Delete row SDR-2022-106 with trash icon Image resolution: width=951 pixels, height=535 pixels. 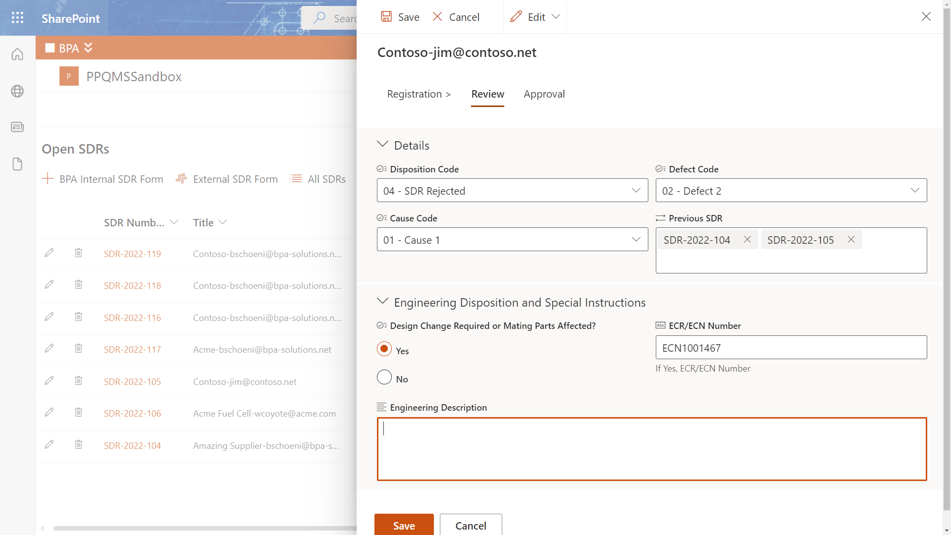point(78,412)
